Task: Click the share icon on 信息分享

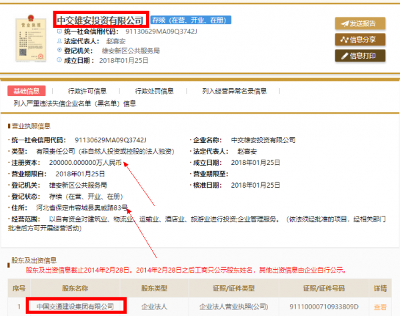Action: click(x=345, y=39)
